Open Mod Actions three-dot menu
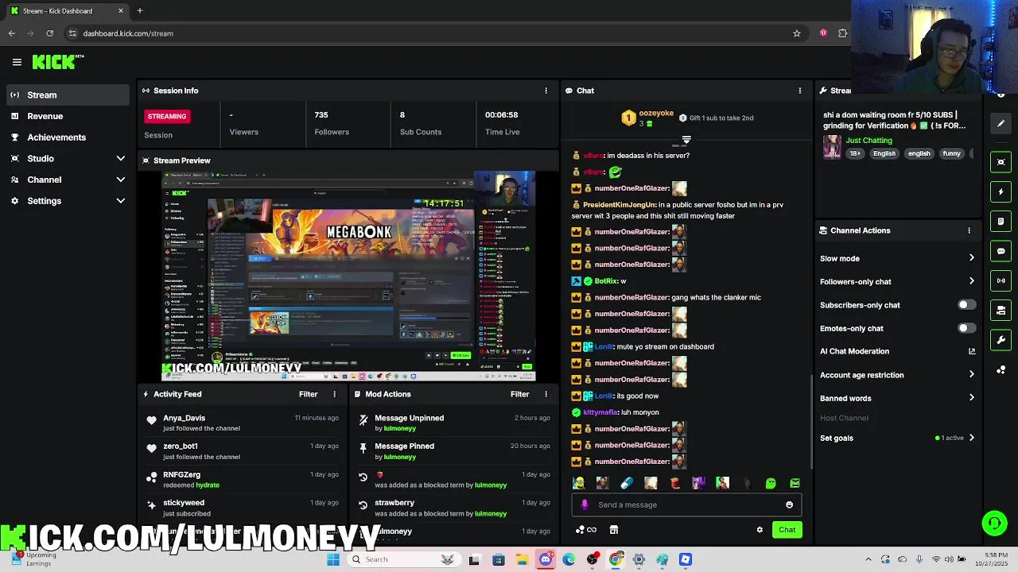Screen dimensions: 1018x572 click(546, 394)
